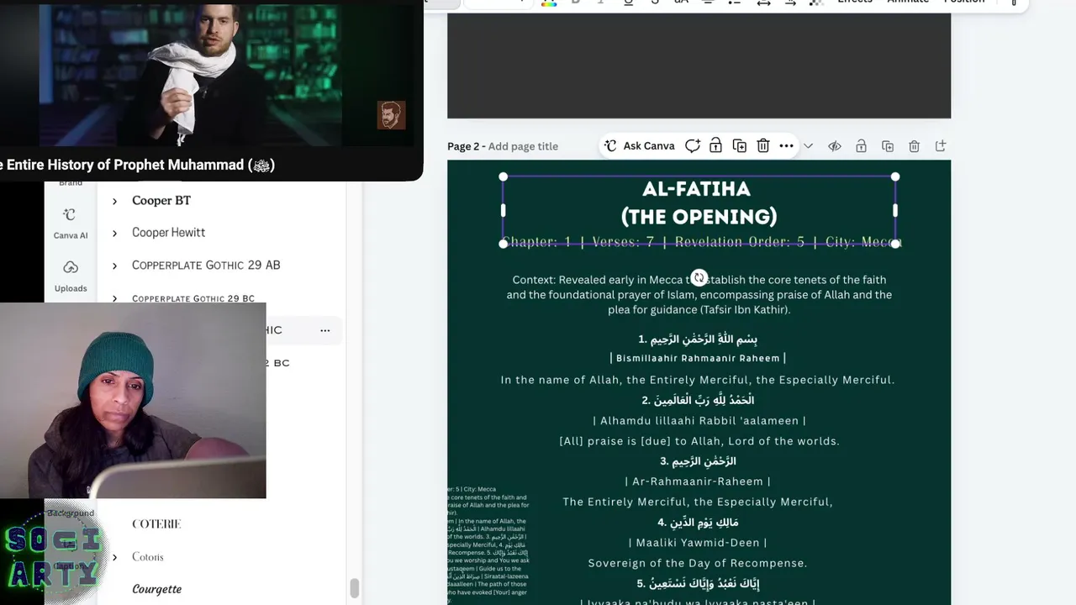Click the channel avatar on the video
Image resolution: width=1076 pixels, height=605 pixels.
tap(391, 115)
